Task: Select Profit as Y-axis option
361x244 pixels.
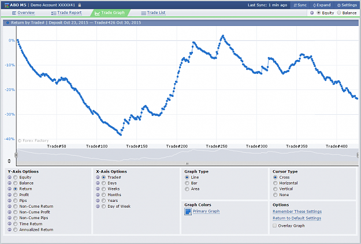Action: pyautogui.click(x=16, y=195)
